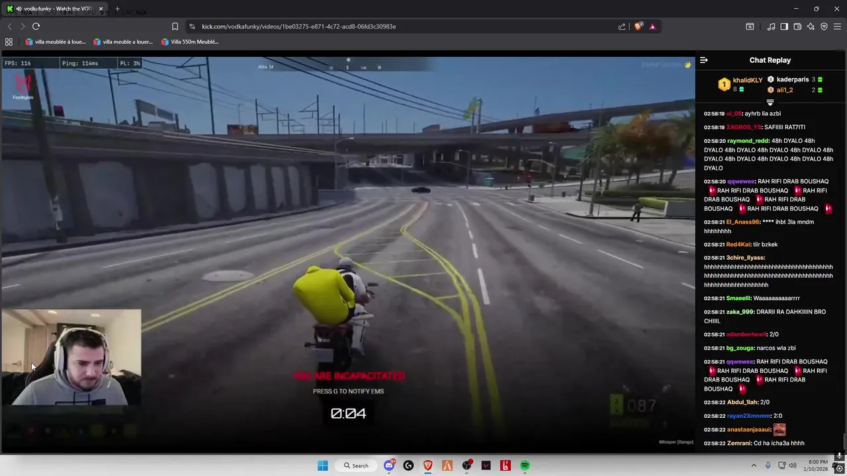Click the Chat Replay header title
Screen dimensions: 847x476
(770, 60)
